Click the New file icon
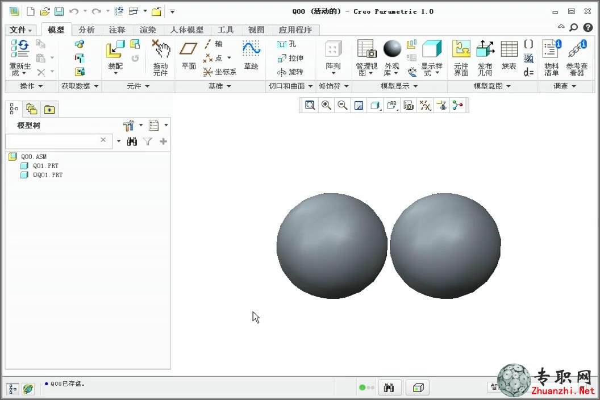The height and width of the screenshot is (400, 600). click(x=30, y=11)
